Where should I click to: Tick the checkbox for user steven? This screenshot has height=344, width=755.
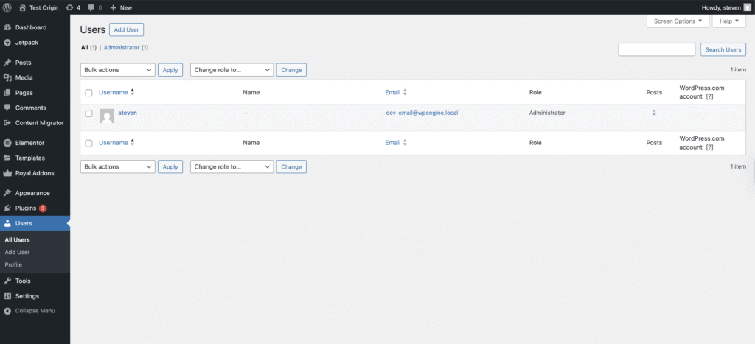[88, 113]
